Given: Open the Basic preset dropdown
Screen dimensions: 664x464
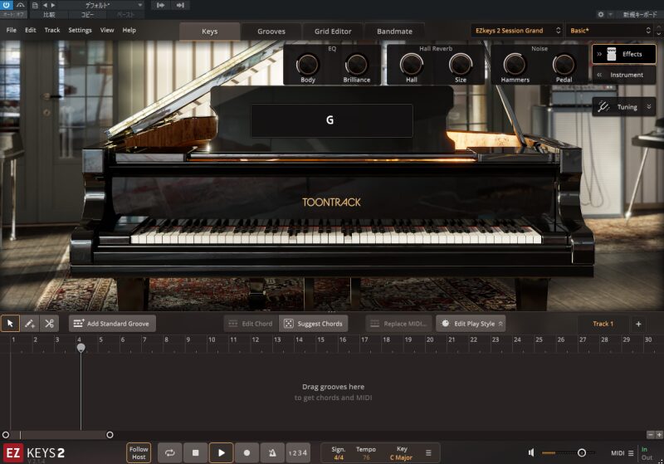Looking at the screenshot, I should 610,31.
